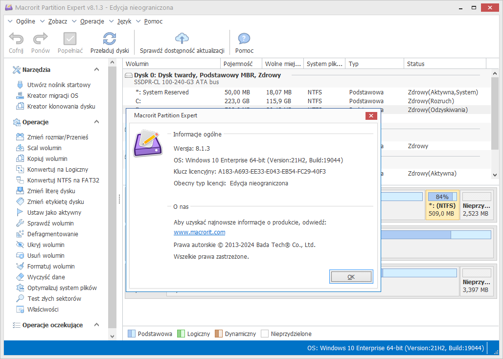
Task: Click the Dynamiczny legend color swatch
Action: pyautogui.click(x=218, y=334)
